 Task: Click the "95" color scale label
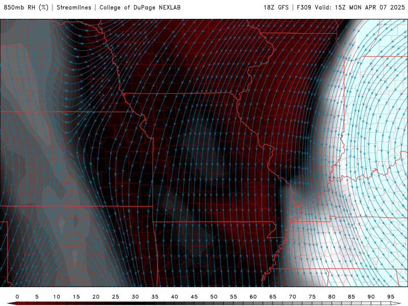pos(391,297)
